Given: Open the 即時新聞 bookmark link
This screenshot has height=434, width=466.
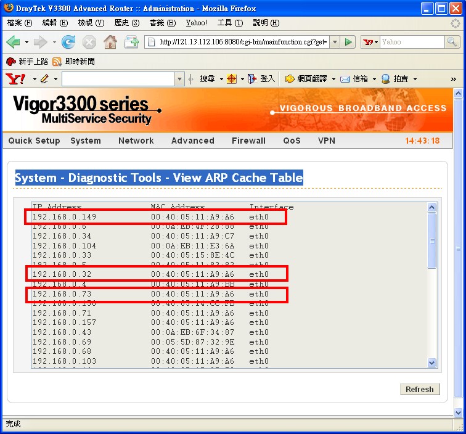Looking at the screenshot, I should (80, 62).
